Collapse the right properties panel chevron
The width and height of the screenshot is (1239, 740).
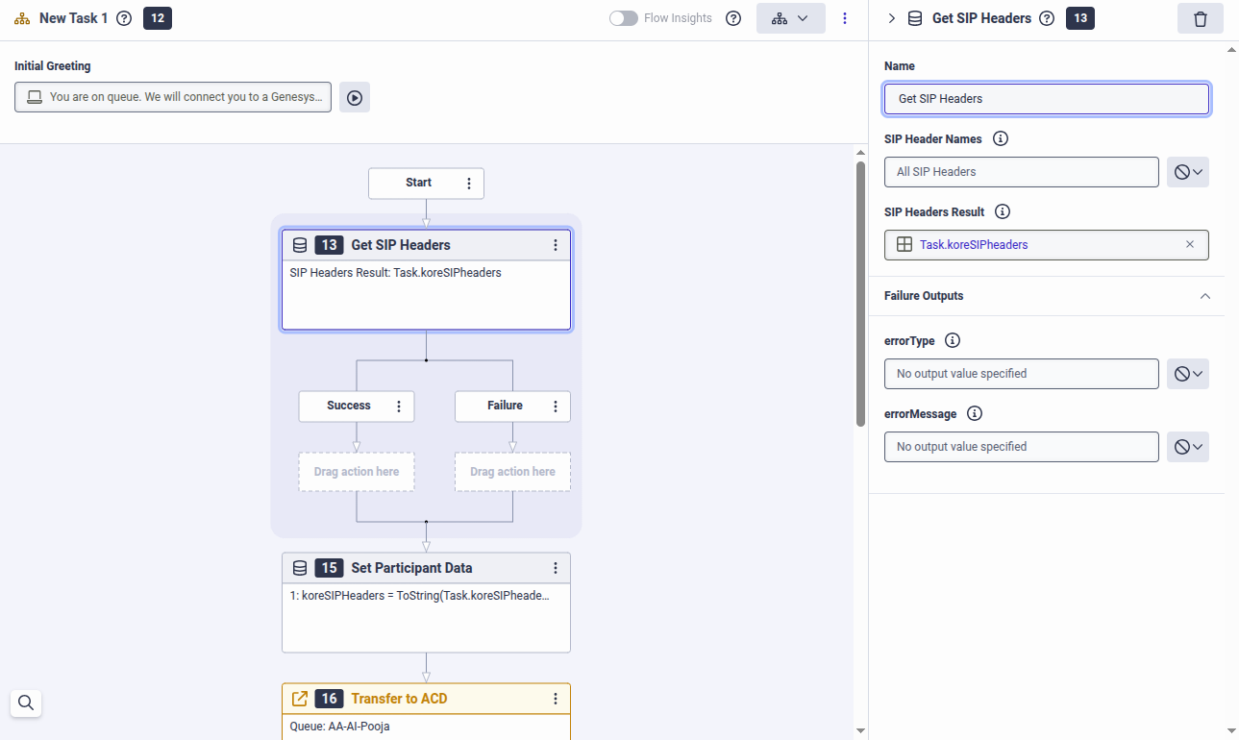coord(891,18)
